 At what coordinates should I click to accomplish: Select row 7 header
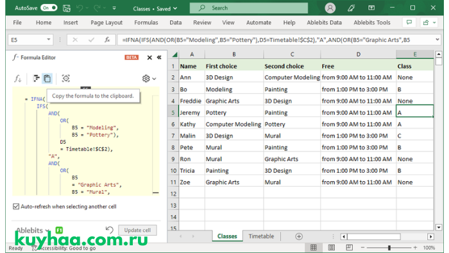(173, 136)
